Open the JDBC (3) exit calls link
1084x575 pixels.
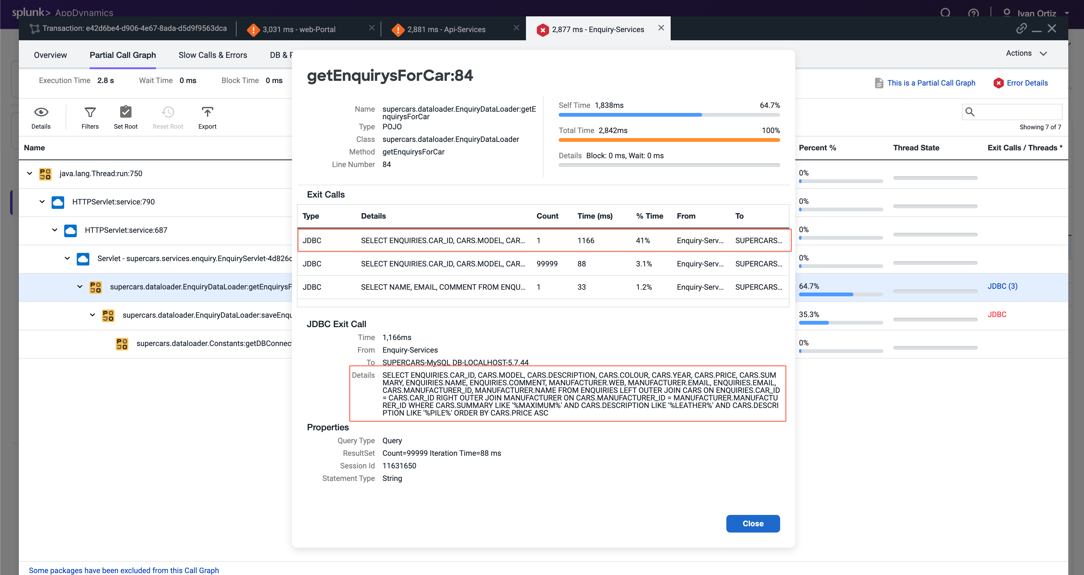(1002, 286)
